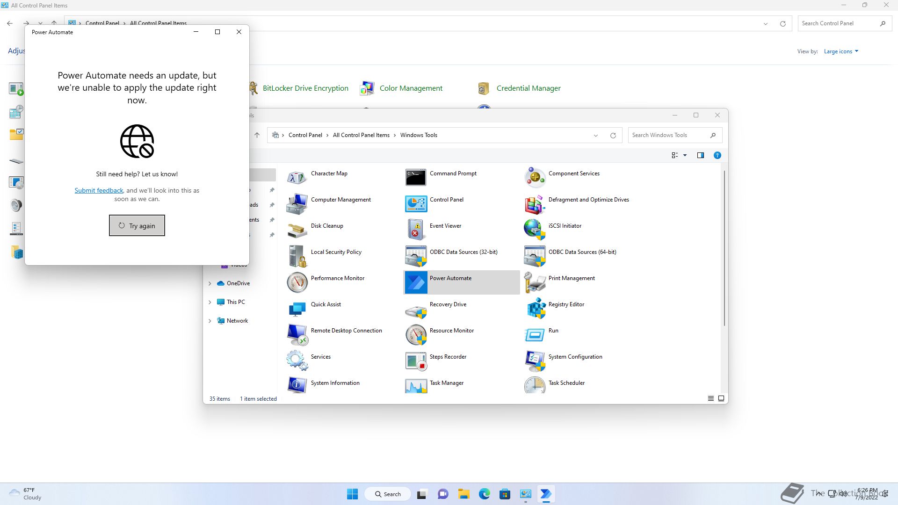This screenshot has width=898, height=505.
Task: Open System Information icon
Action: pos(297,385)
